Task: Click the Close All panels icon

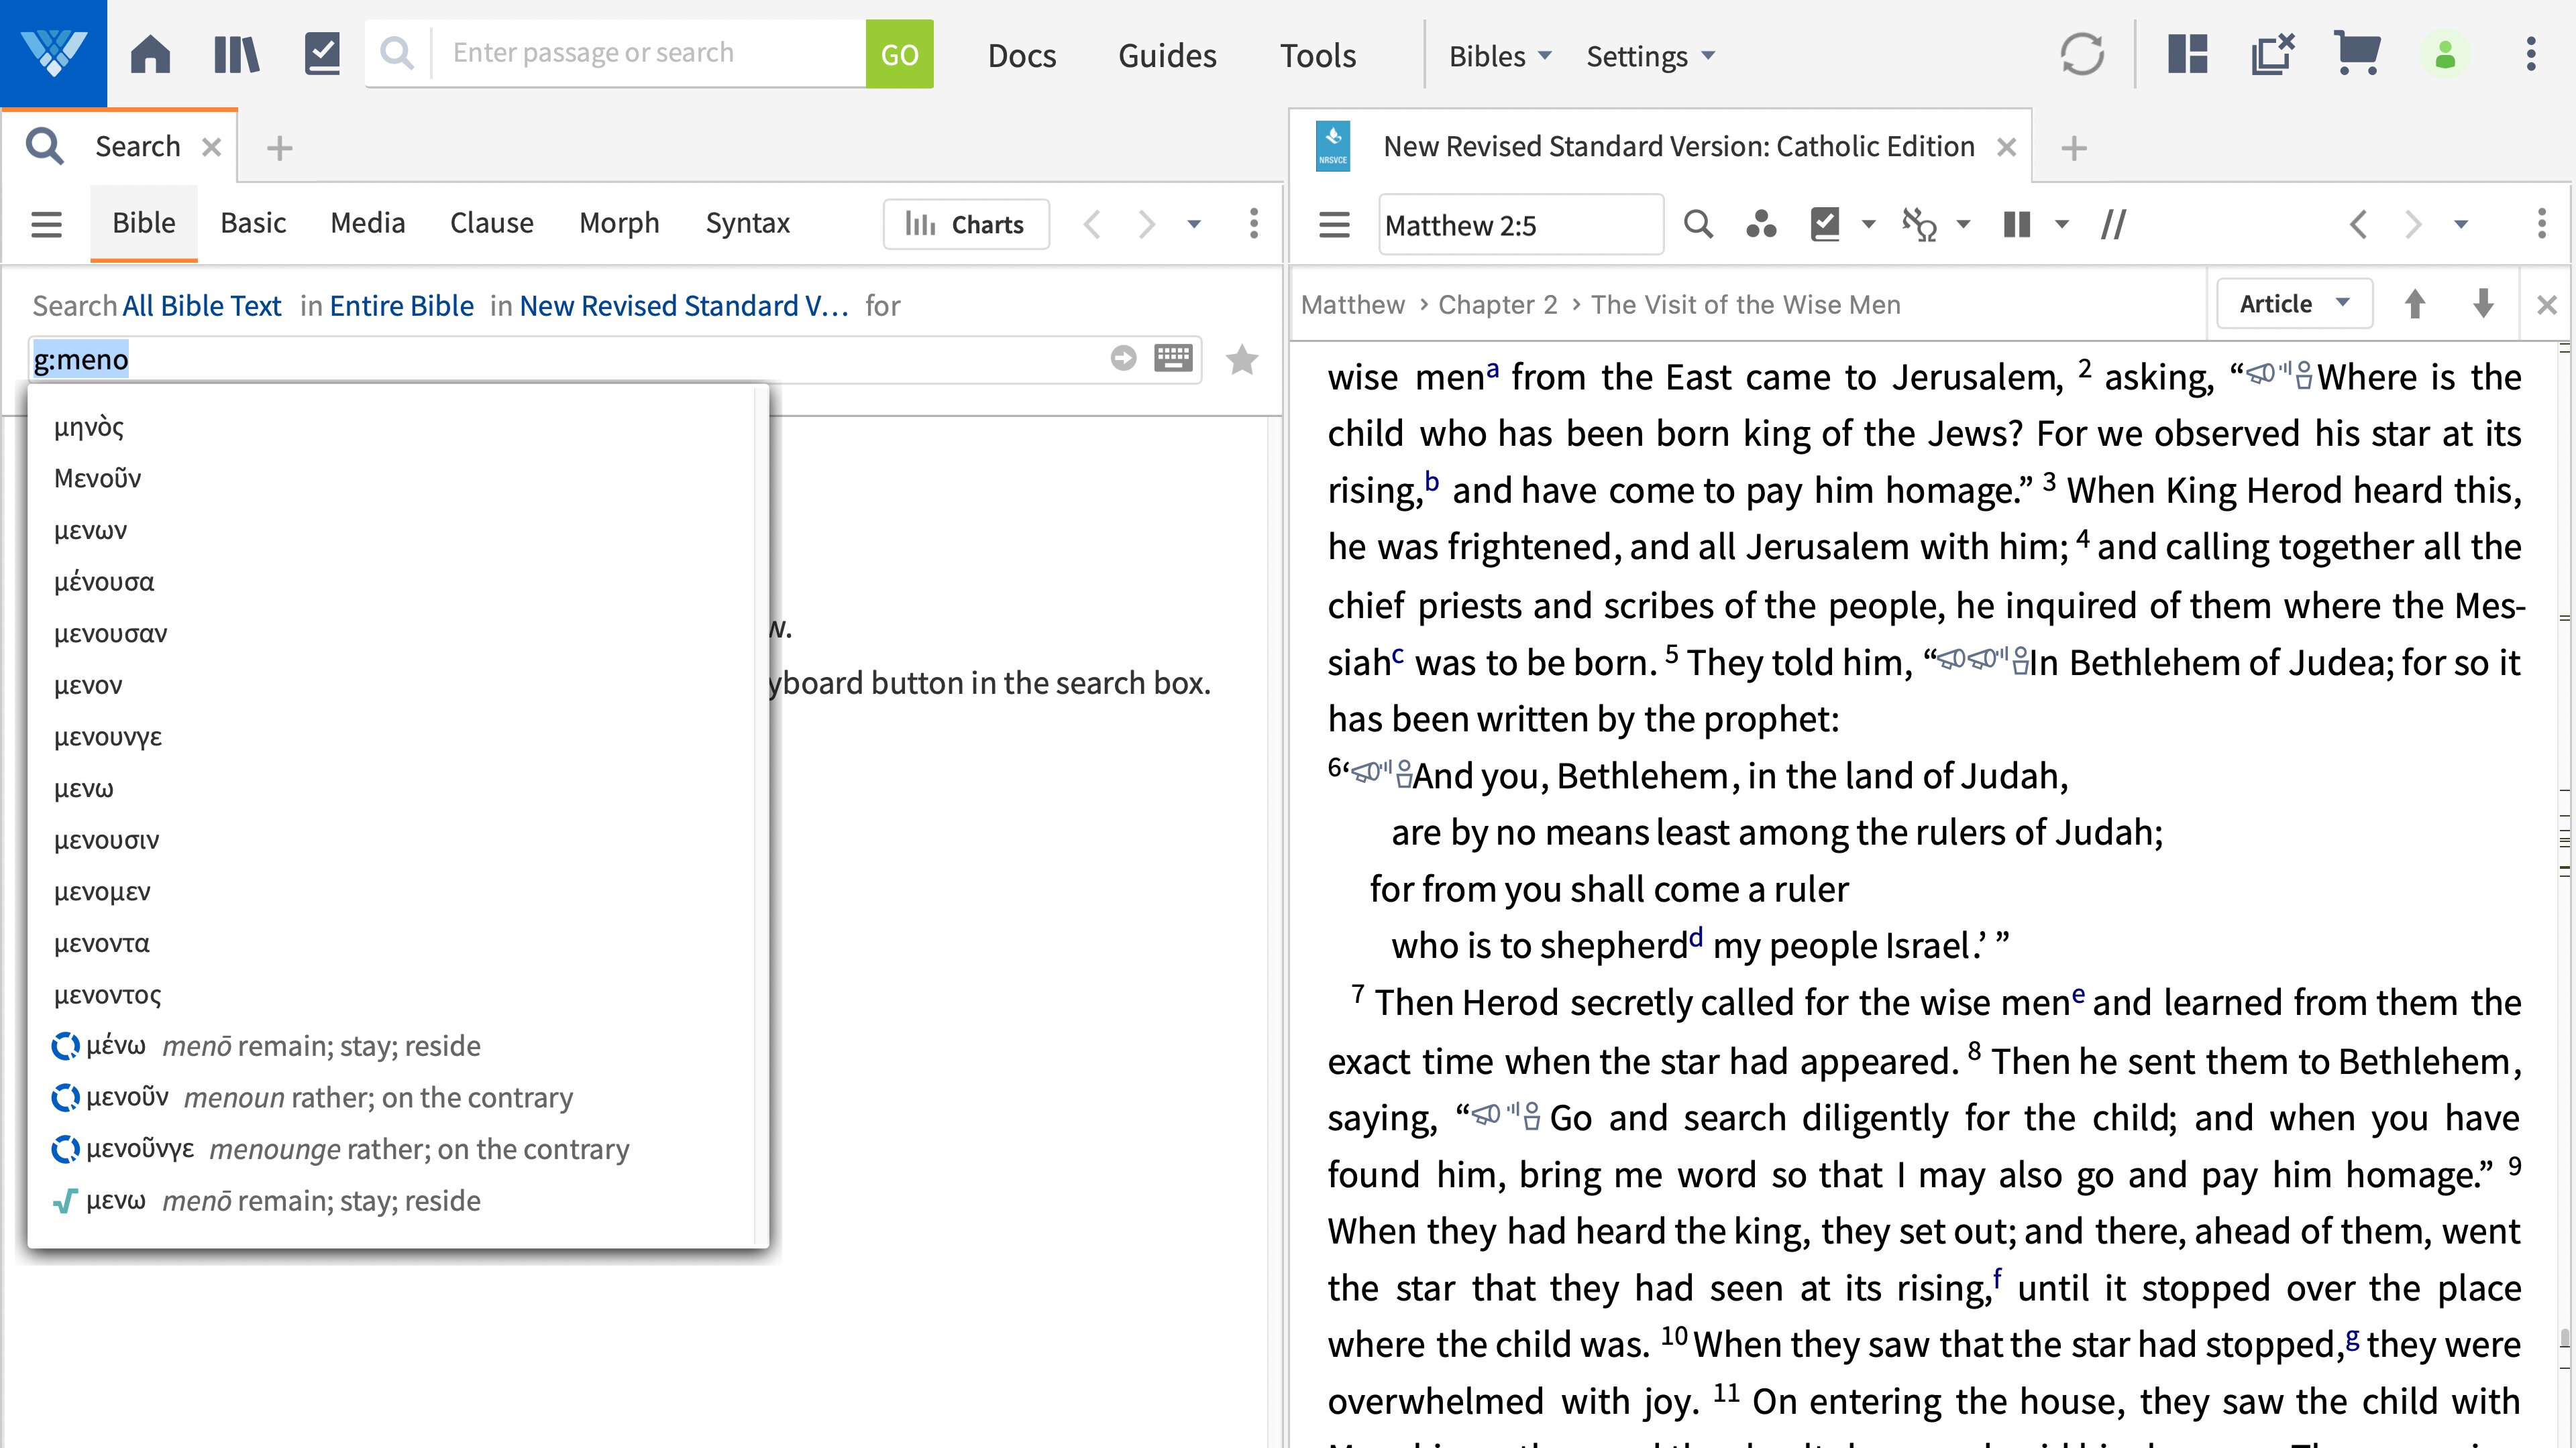Action: 2272,54
